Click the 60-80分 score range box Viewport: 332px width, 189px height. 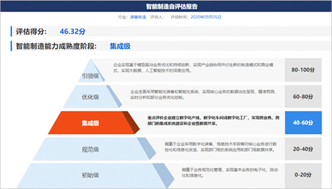pos(303,96)
